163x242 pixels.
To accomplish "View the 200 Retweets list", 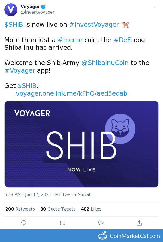I will (20, 209).
